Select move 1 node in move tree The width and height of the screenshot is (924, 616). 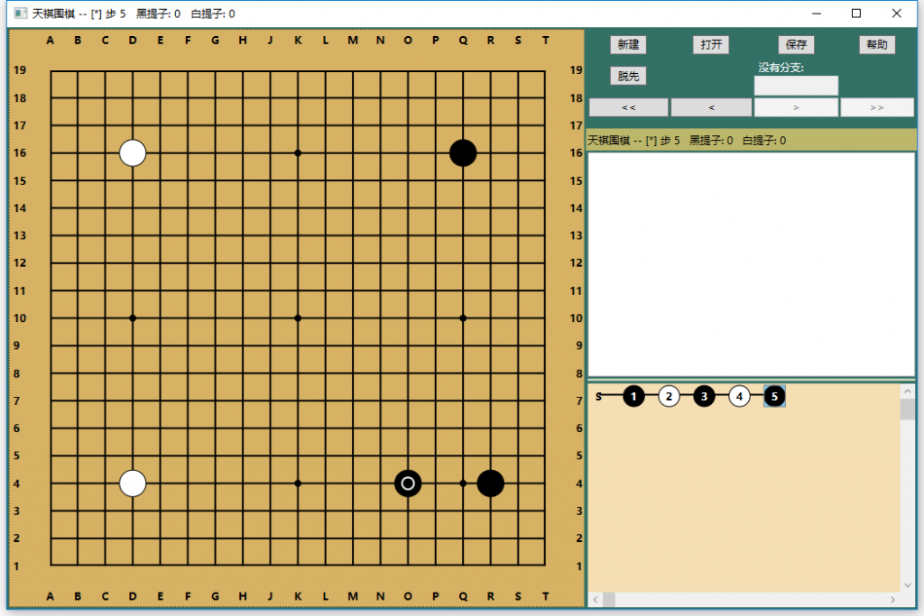634,396
